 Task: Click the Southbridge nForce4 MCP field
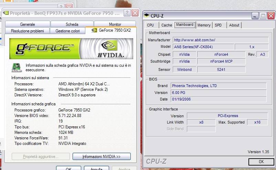[x=221, y=61]
